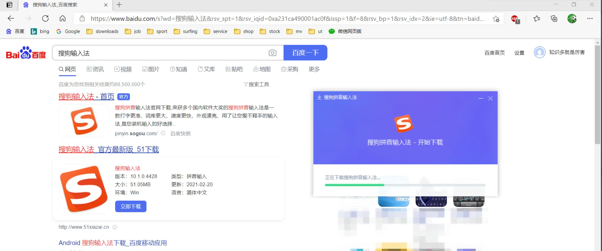Image resolution: width=602 pixels, height=251 pixels.
Task: Open the 微信网页版 bookmark
Action: coord(345,31)
